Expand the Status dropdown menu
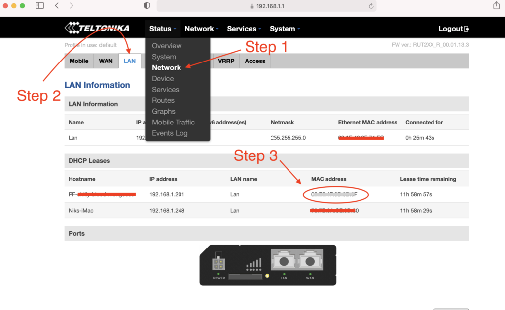The image size is (505, 310). tap(162, 29)
